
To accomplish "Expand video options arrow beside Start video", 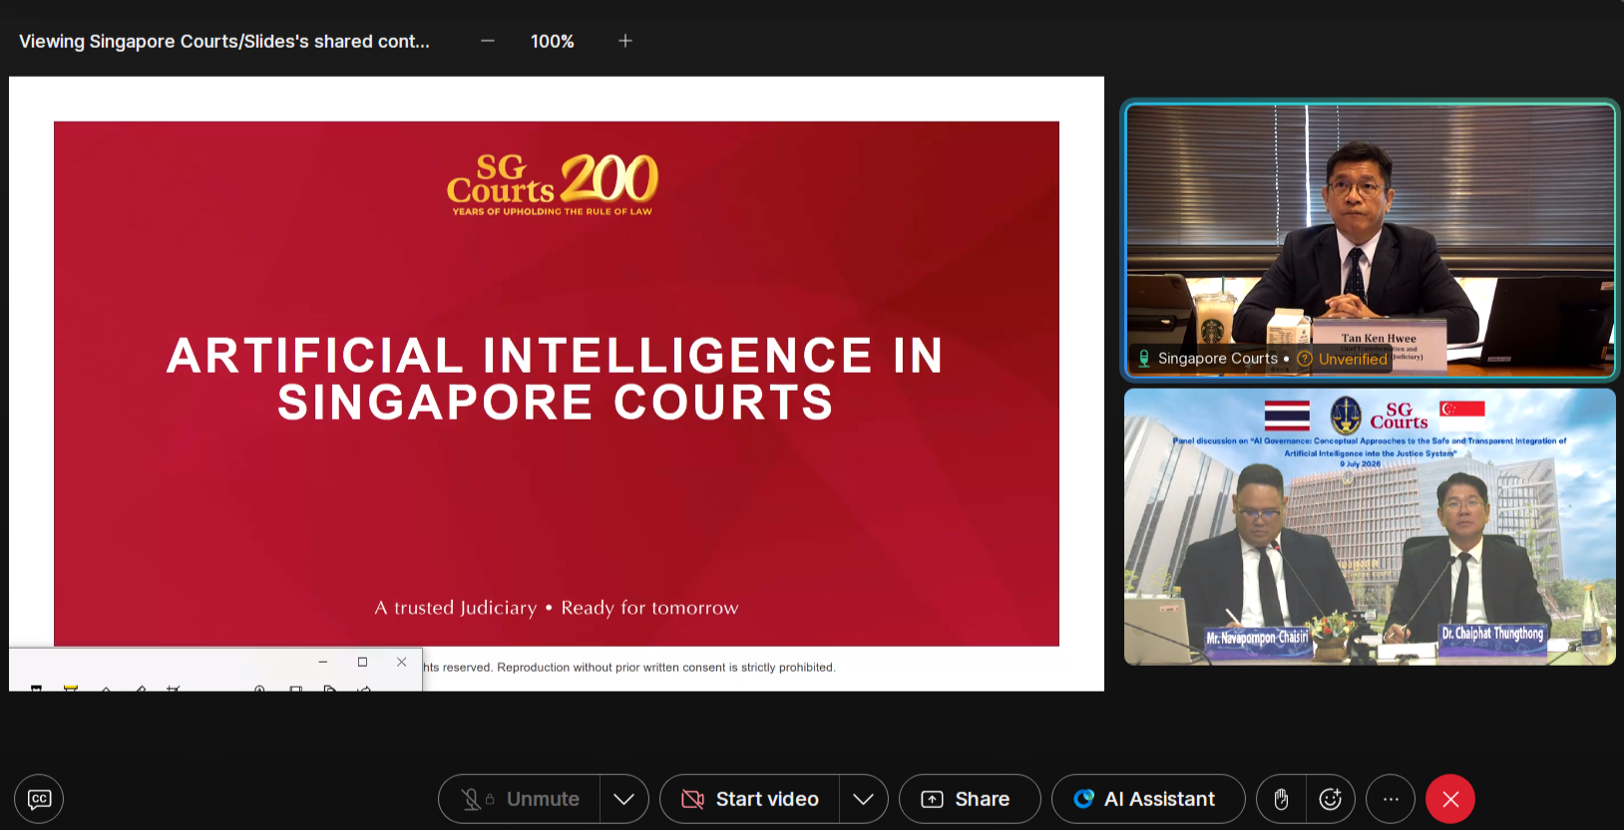I will pos(864,799).
